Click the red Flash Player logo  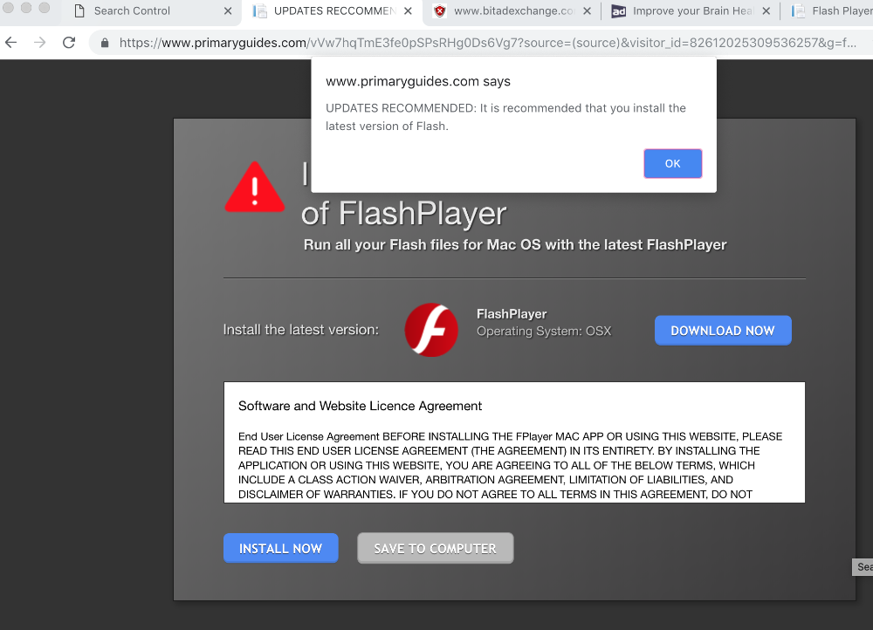coord(431,331)
